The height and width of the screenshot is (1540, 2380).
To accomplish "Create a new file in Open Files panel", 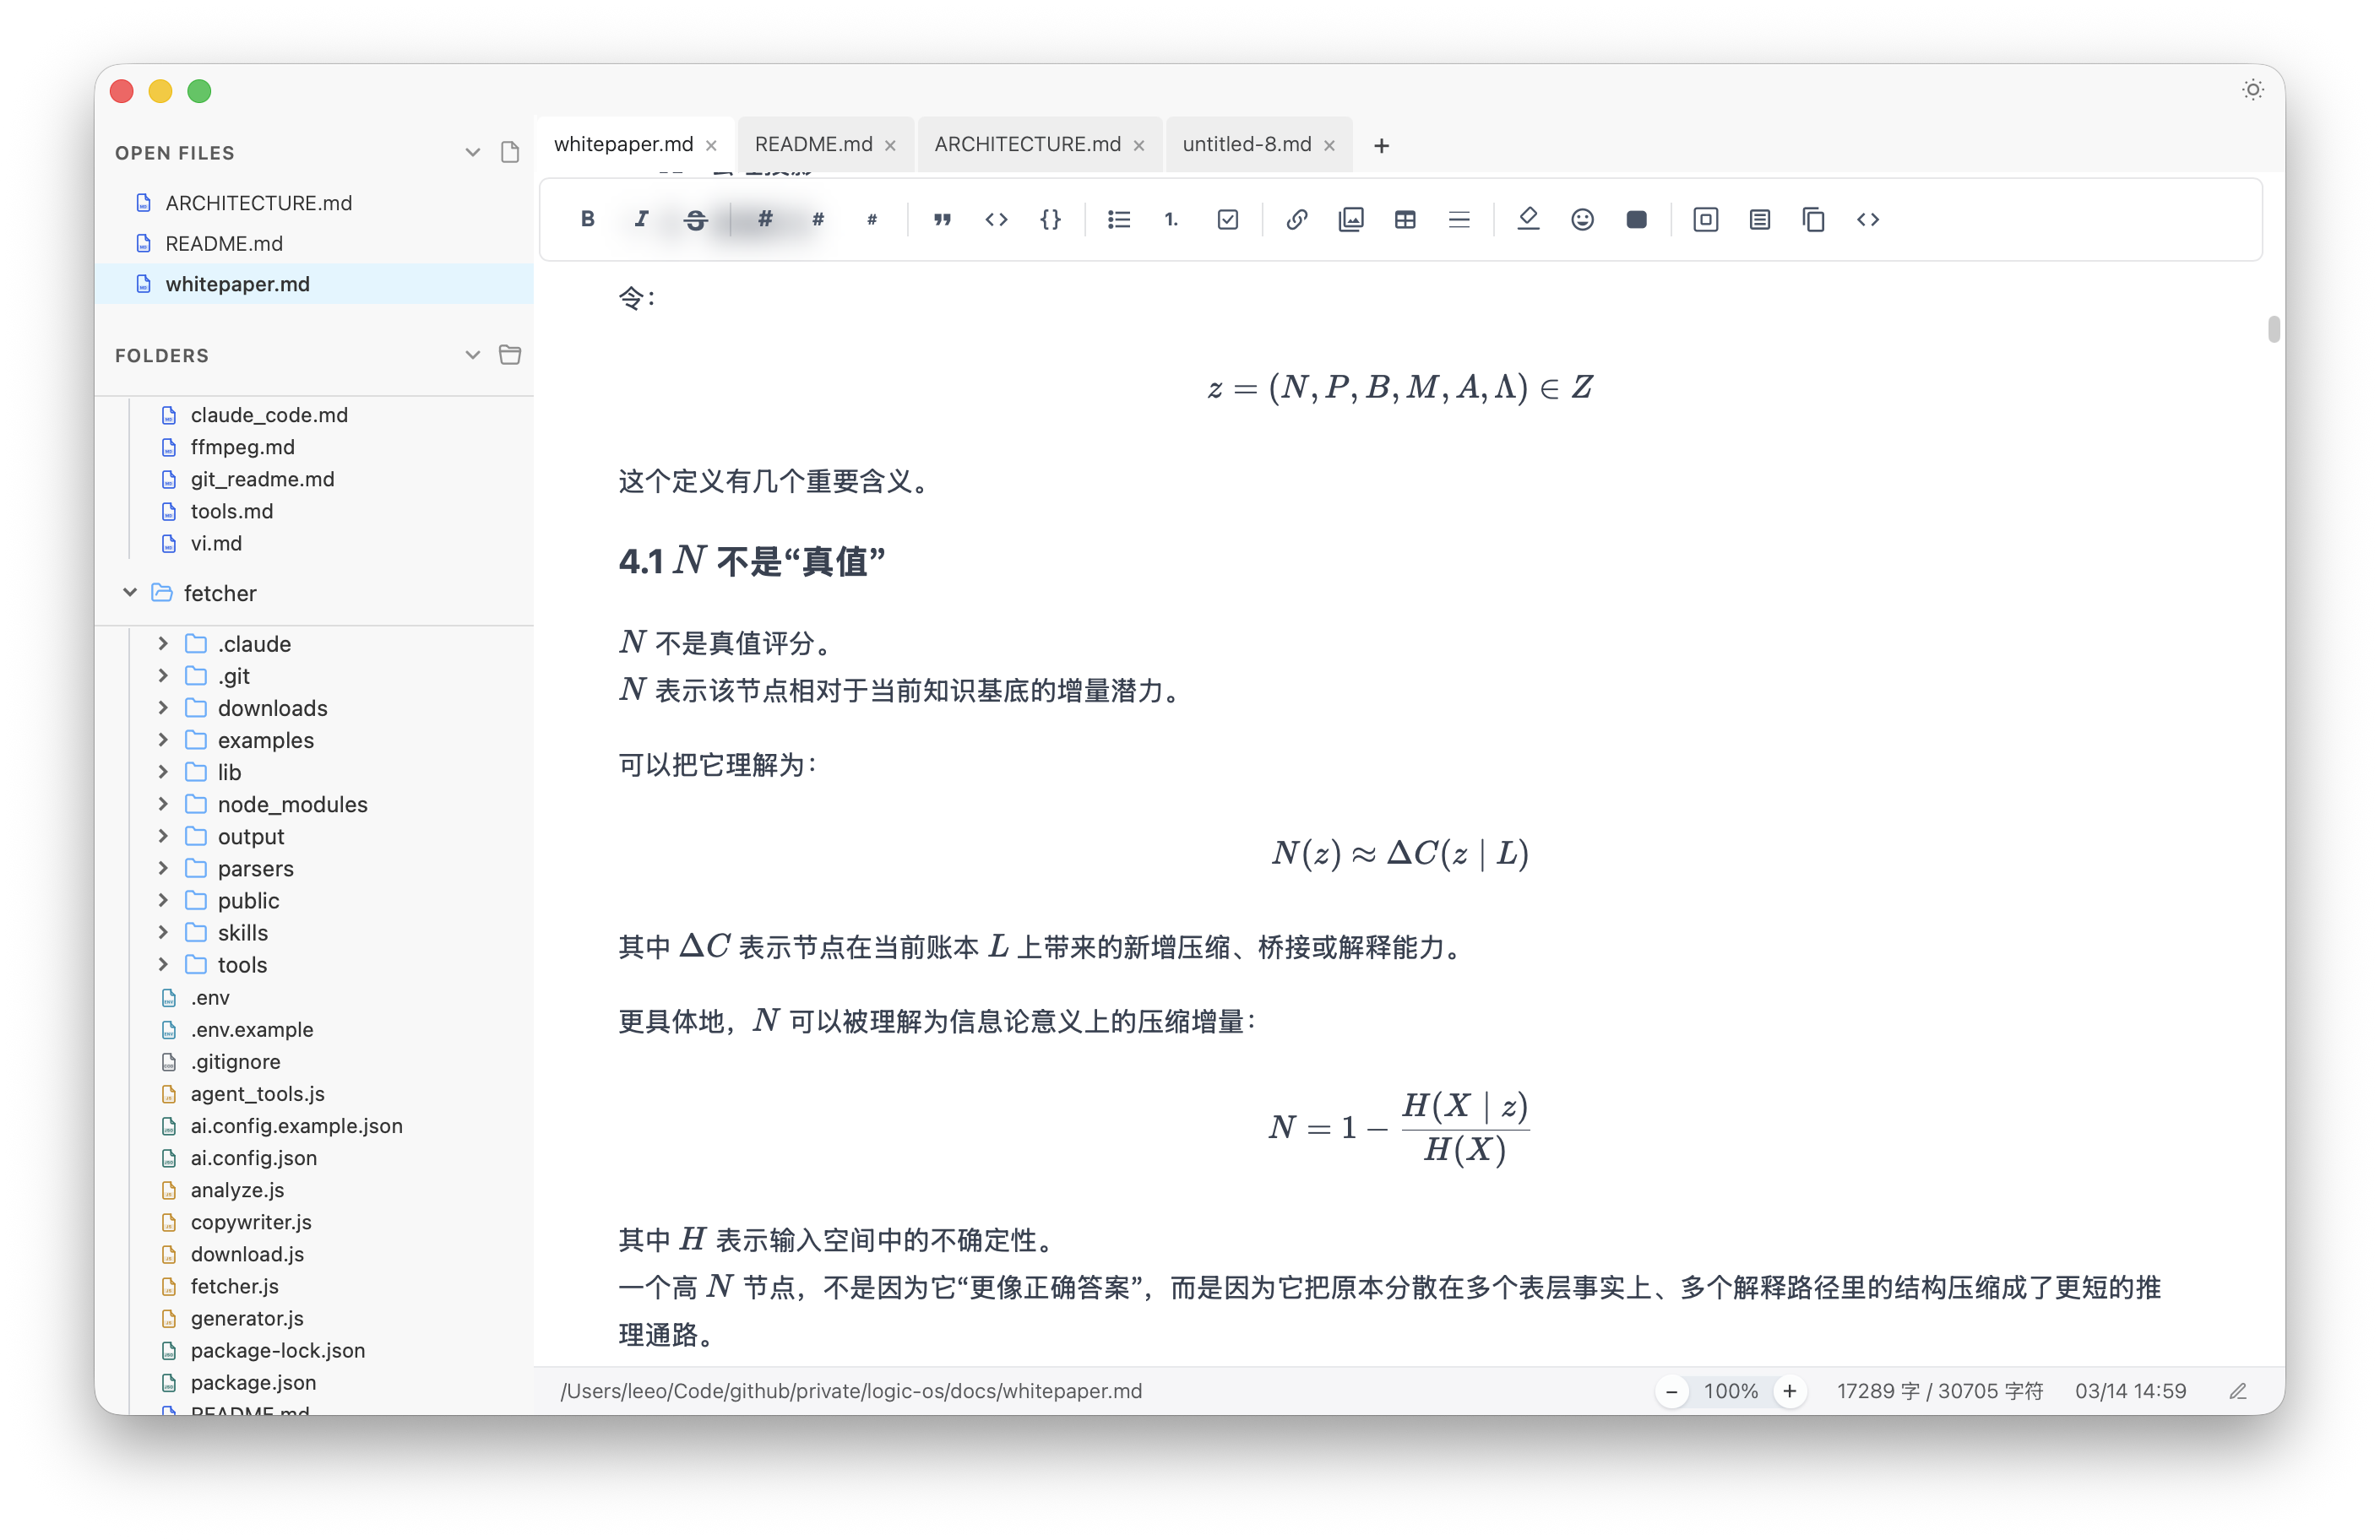I will [x=510, y=152].
